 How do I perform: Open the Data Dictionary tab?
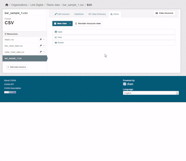97,14
